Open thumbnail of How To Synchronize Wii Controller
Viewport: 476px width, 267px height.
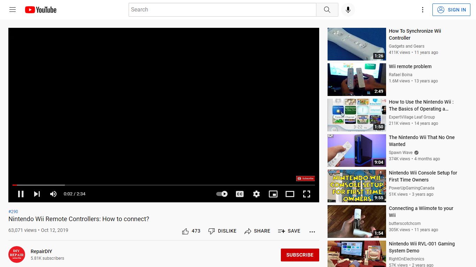[357, 44]
